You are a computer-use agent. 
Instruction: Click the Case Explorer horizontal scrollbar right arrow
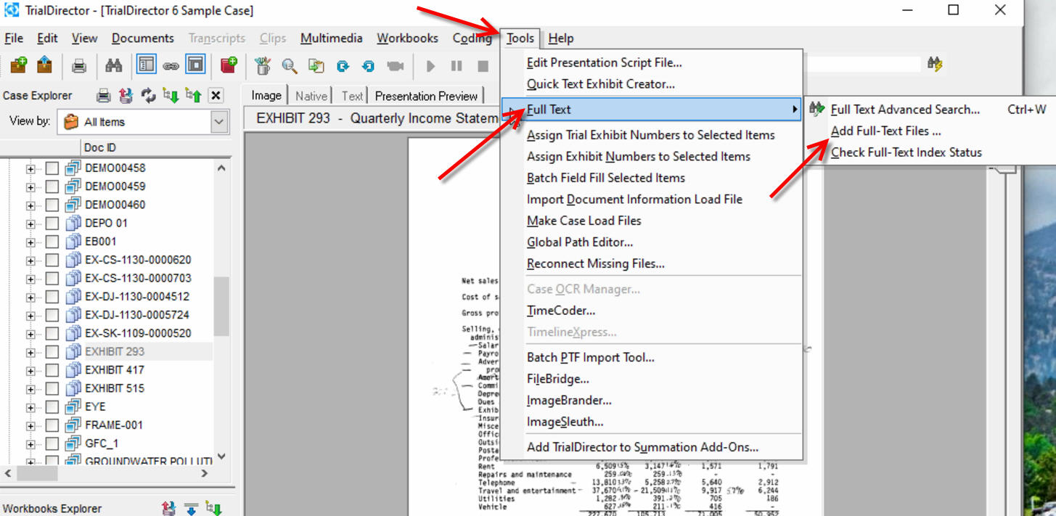coord(205,473)
